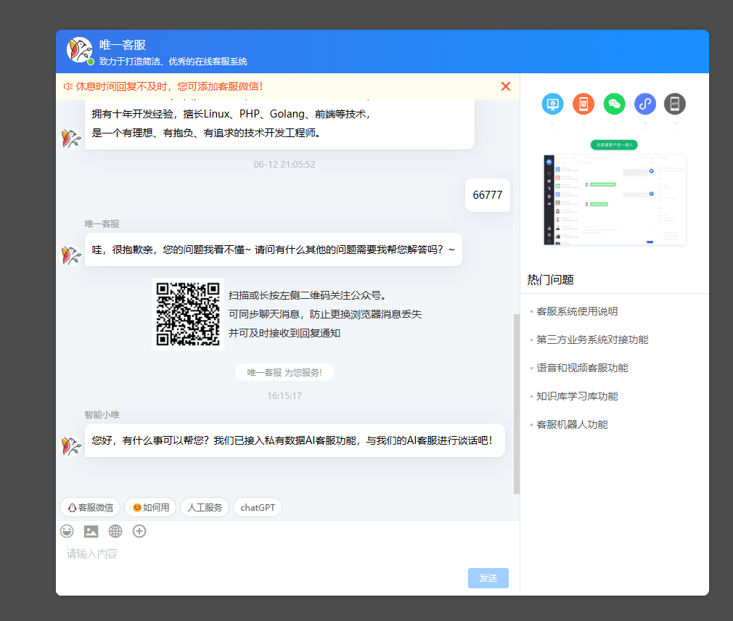This screenshot has width=733, height=621.
Task: Click the plus more-options icon
Action: pos(139,531)
